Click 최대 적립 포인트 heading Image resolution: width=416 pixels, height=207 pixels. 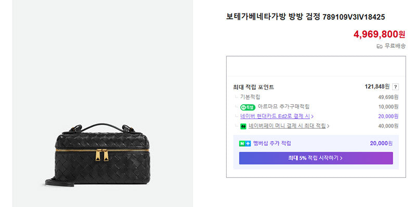253,87
